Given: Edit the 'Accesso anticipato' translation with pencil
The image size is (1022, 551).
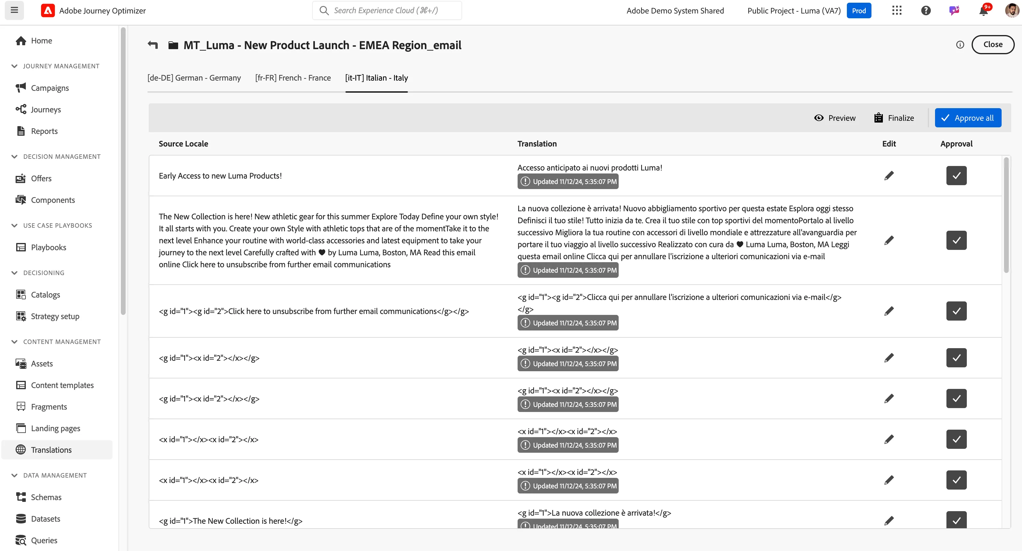Looking at the screenshot, I should click(889, 176).
